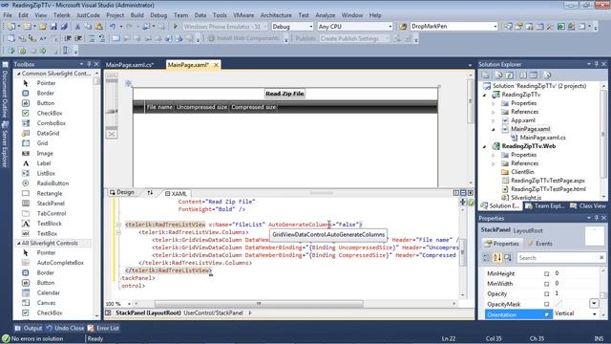Click the Refresh icon in Solution Explorer
This screenshot has height=344, width=611.
pyautogui.click(x=509, y=75)
